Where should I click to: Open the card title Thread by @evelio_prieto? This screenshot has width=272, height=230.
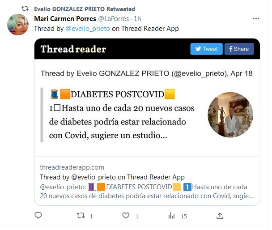[112, 177]
